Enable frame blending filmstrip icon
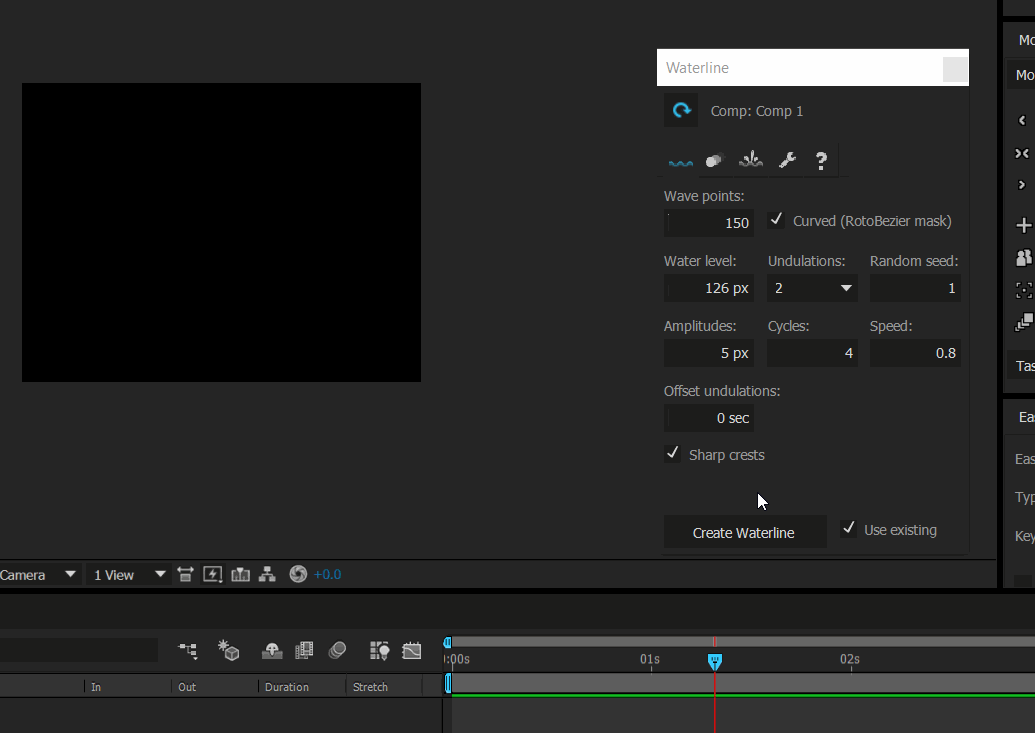 click(x=304, y=651)
